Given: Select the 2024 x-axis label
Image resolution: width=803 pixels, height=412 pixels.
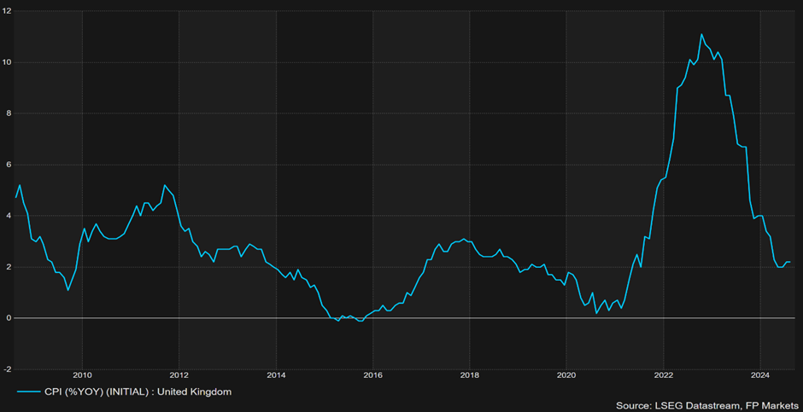Looking at the screenshot, I should (x=760, y=375).
